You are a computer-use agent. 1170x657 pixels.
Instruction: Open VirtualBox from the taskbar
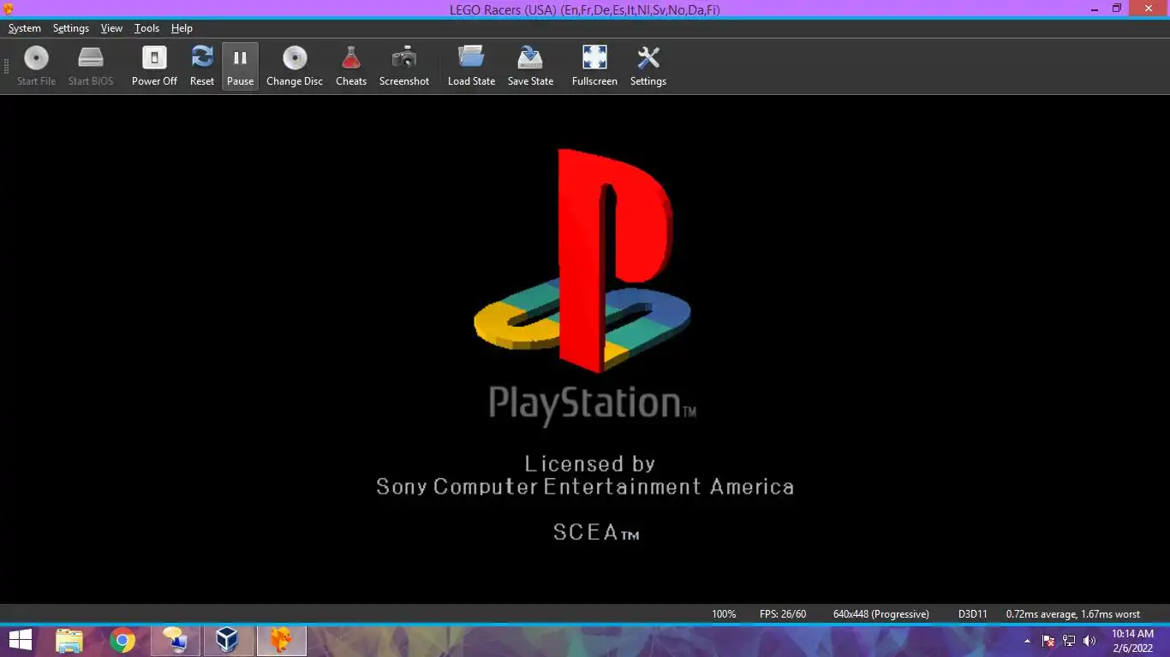tap(228, 640)
